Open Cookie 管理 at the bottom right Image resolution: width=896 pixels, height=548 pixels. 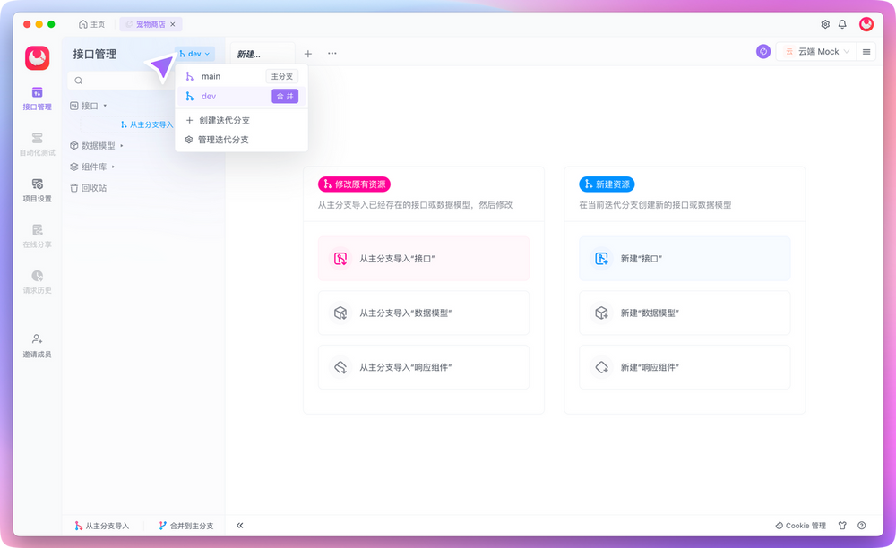[x=800, y=526]
